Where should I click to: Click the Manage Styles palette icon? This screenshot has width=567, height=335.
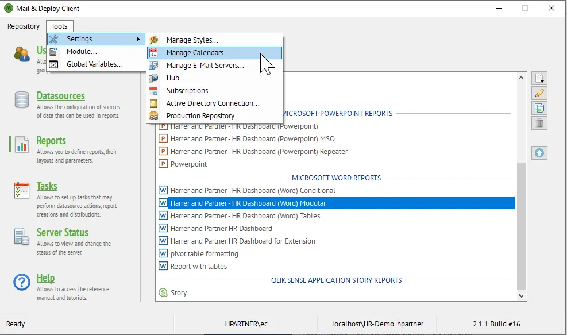coord(154,40)
